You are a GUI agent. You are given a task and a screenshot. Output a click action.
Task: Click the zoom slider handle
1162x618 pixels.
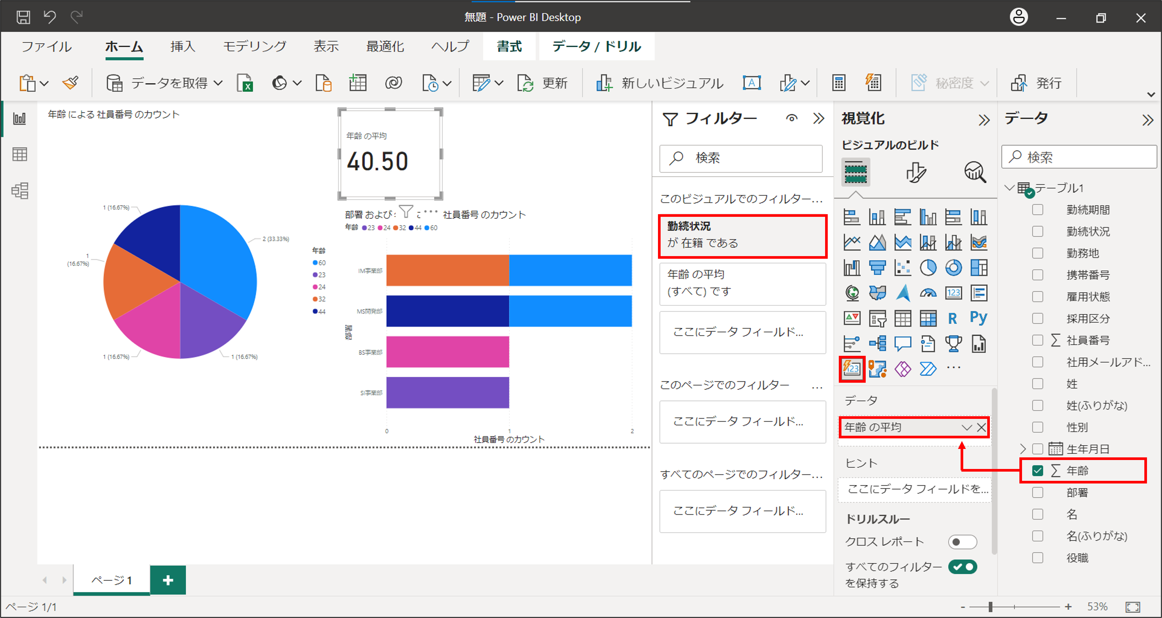click(990, 607)
